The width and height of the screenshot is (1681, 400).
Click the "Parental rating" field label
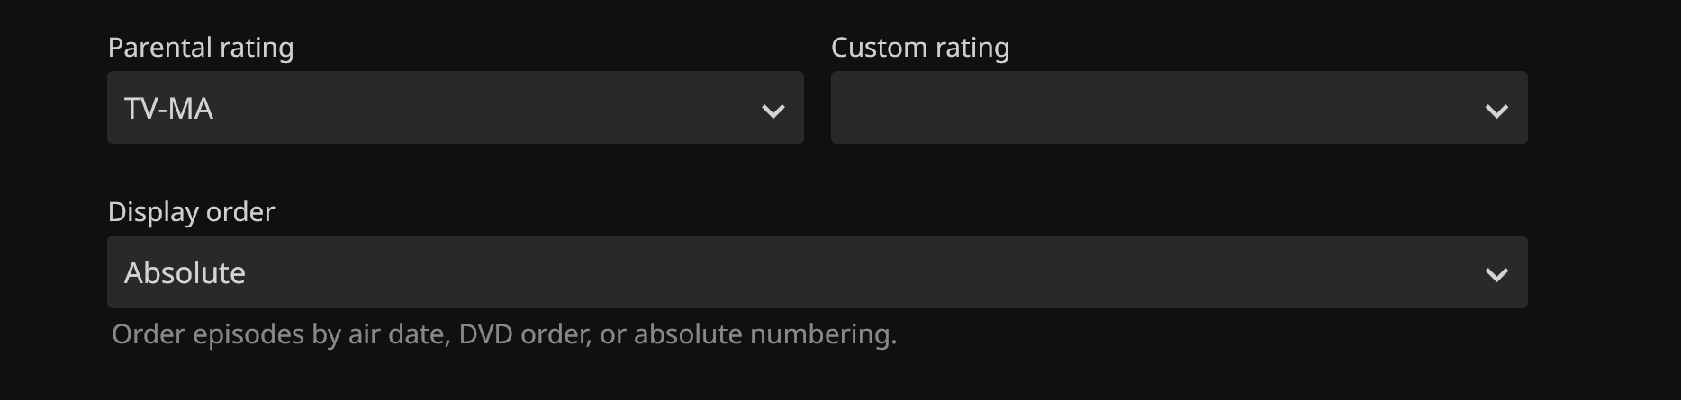click(x=201, y=48)
